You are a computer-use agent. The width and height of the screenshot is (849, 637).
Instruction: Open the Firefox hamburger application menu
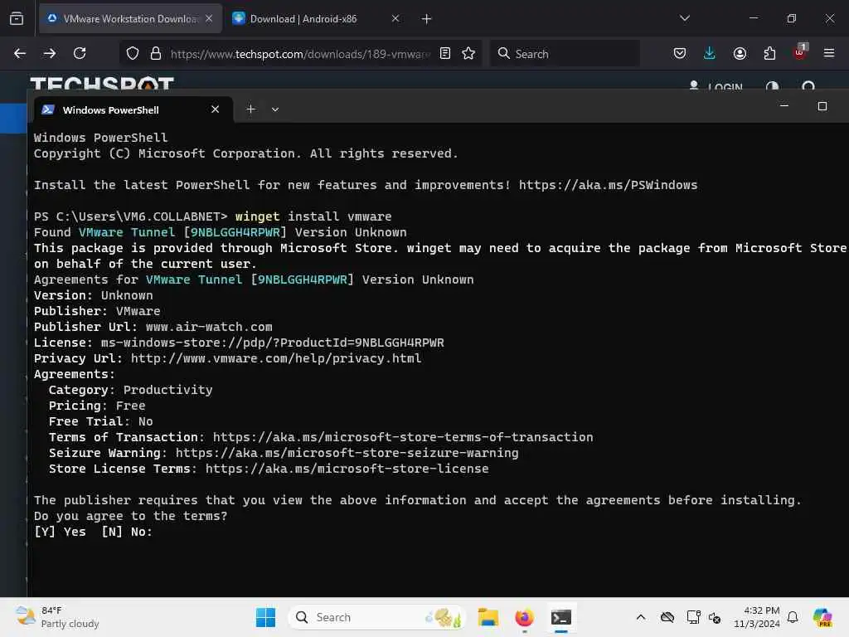click(829, 53)
